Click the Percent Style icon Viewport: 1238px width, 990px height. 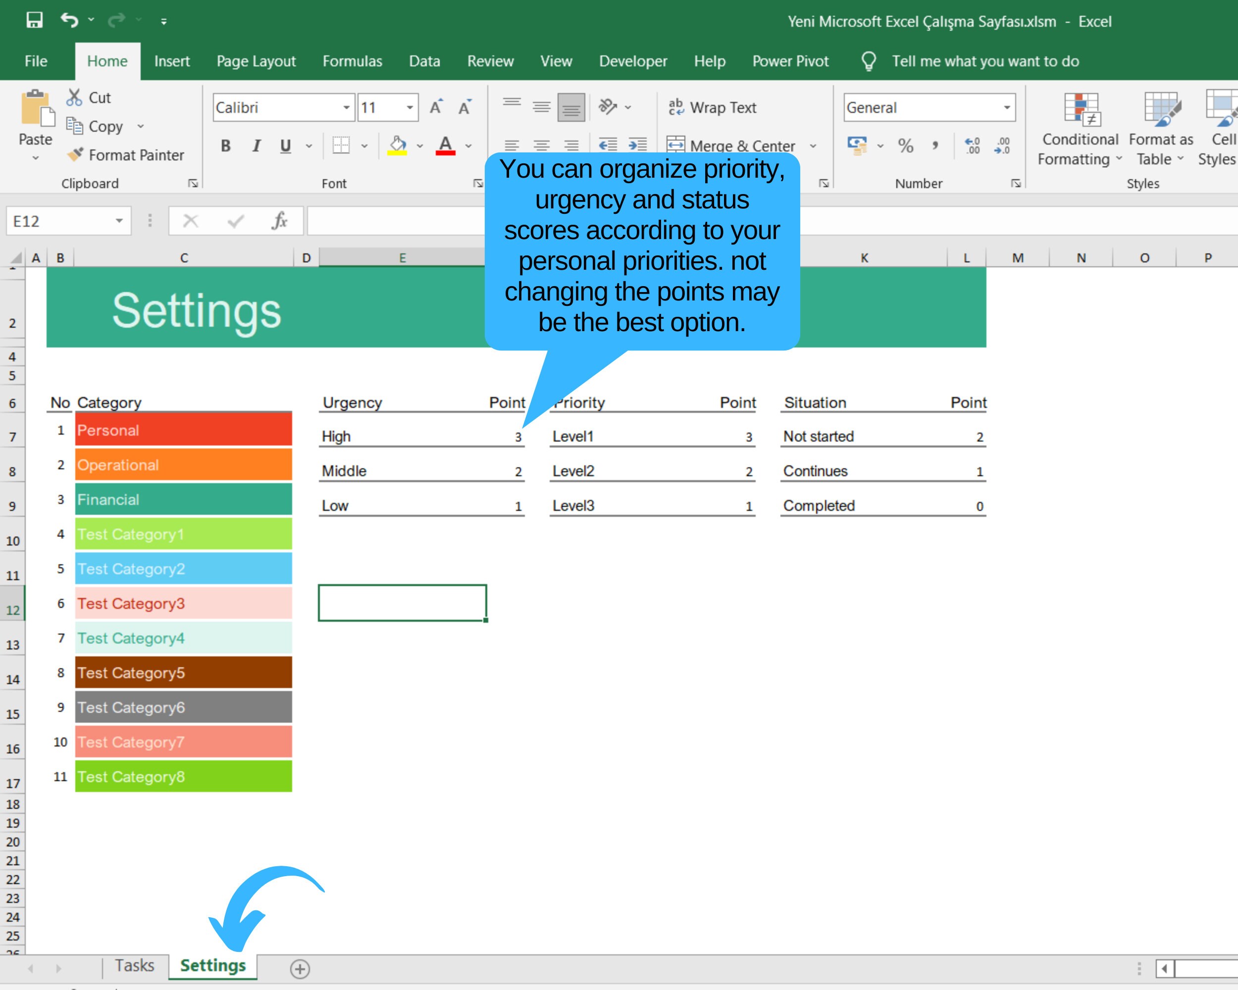[906, 146]
